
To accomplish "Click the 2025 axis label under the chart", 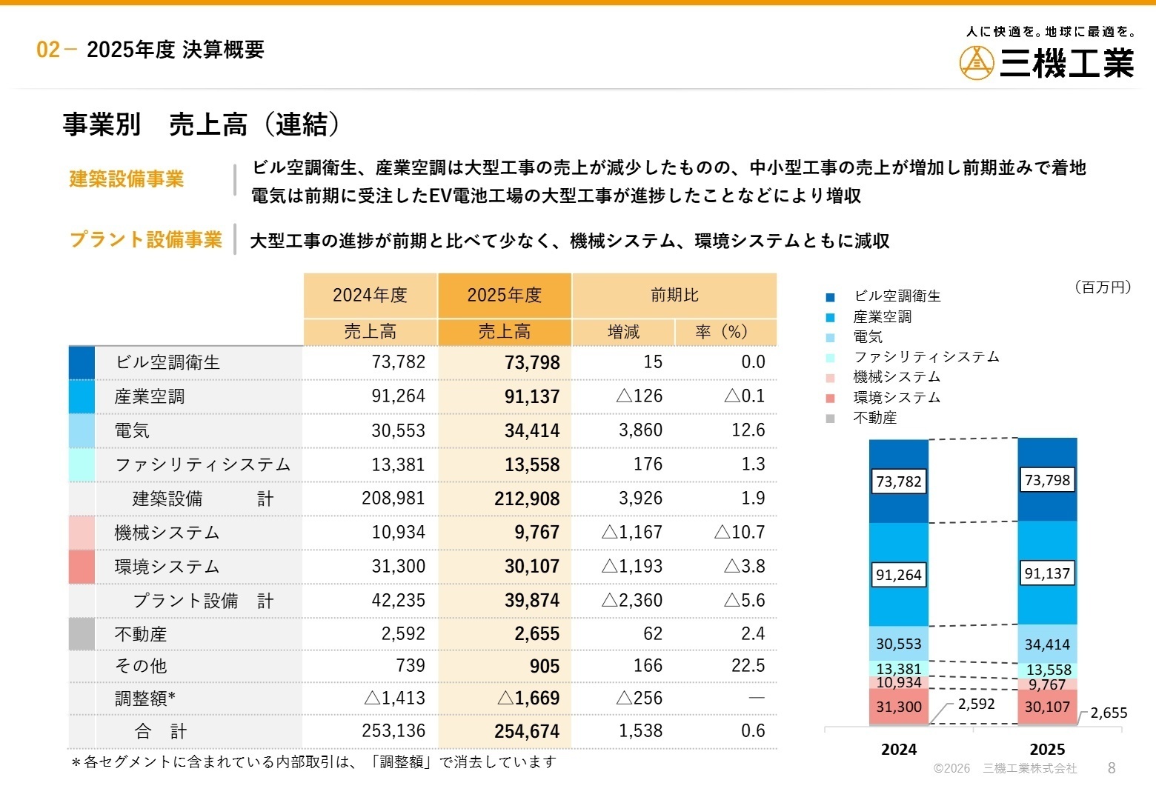I will [1047, 750].
